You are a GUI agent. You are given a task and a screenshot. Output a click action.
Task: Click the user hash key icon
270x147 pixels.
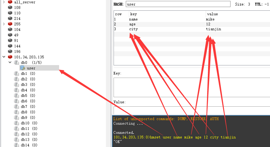(22, 68)
